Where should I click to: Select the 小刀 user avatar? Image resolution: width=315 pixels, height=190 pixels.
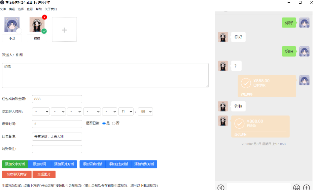click(x=12, y=25)
